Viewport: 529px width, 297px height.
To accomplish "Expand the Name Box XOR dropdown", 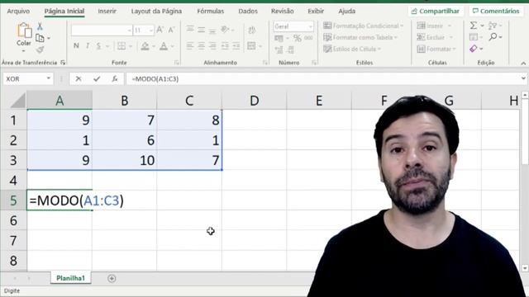I will (49, 78).
